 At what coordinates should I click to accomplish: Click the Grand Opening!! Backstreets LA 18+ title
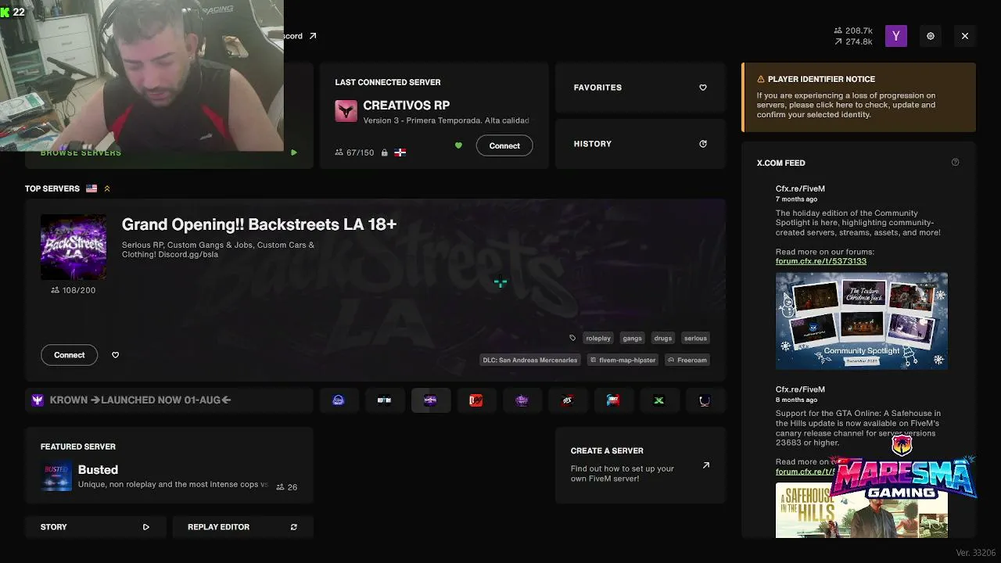coord(259,224)
